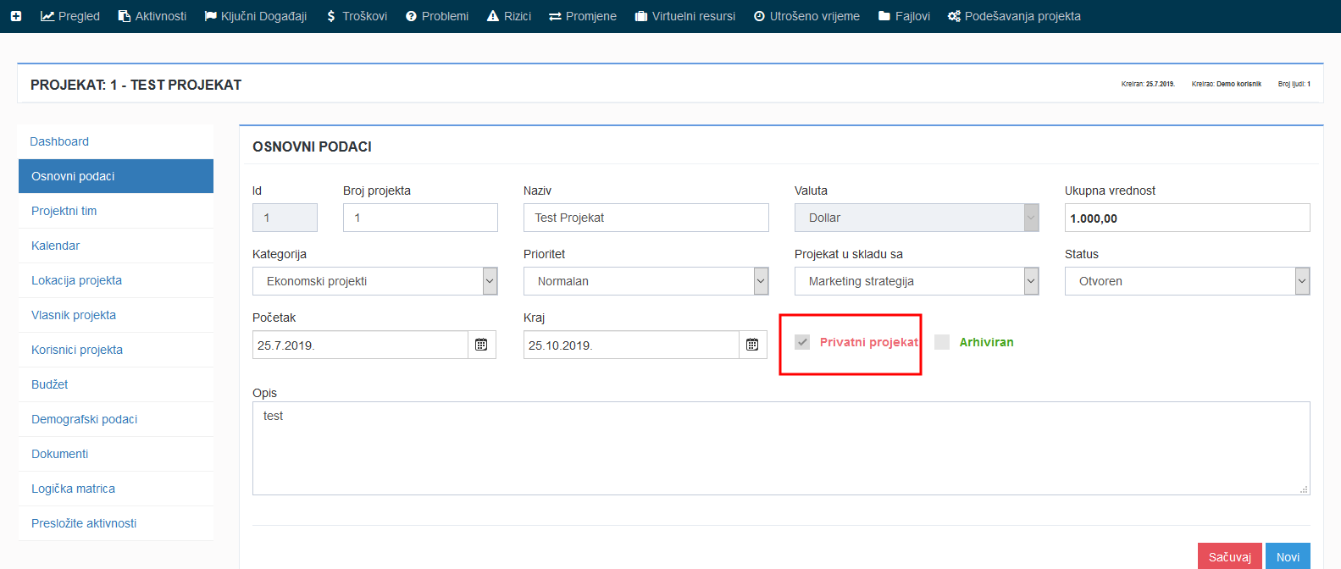This screenshot has height=569, width=1341.
Task: Open calendar picker for Početak date
Action: [481, 345]
